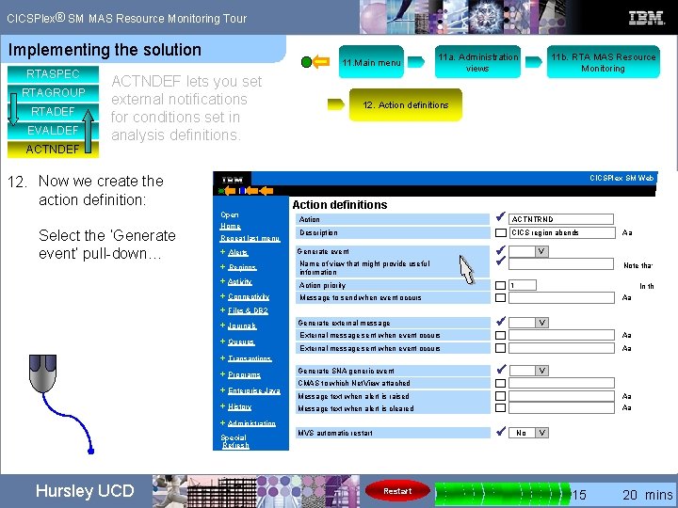Expand Alerts with its plus sign
The height and width of the screenshot is (508, 678).
pyautogui.click(x=222, y=252)
